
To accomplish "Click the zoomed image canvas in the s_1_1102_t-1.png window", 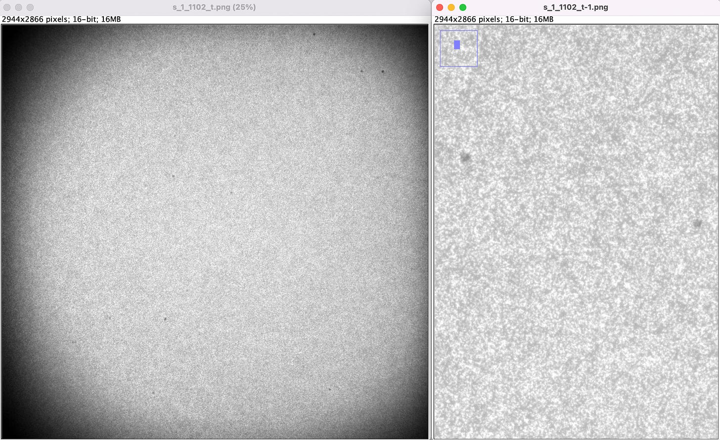I will (x=577, y=232).
